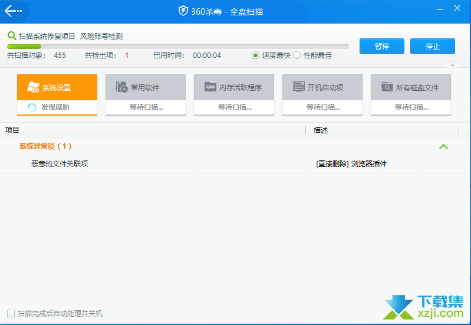This screenshot has width=471, height=325.
Task: Stop the scan with 停止 button
Action: [x=433, y=46]
